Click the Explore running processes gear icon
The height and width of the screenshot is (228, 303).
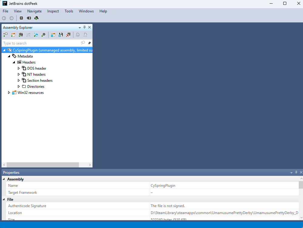tap(43, 35)
